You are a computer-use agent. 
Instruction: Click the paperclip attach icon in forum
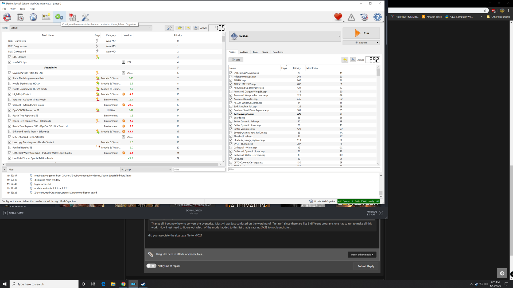click(150, 254)
